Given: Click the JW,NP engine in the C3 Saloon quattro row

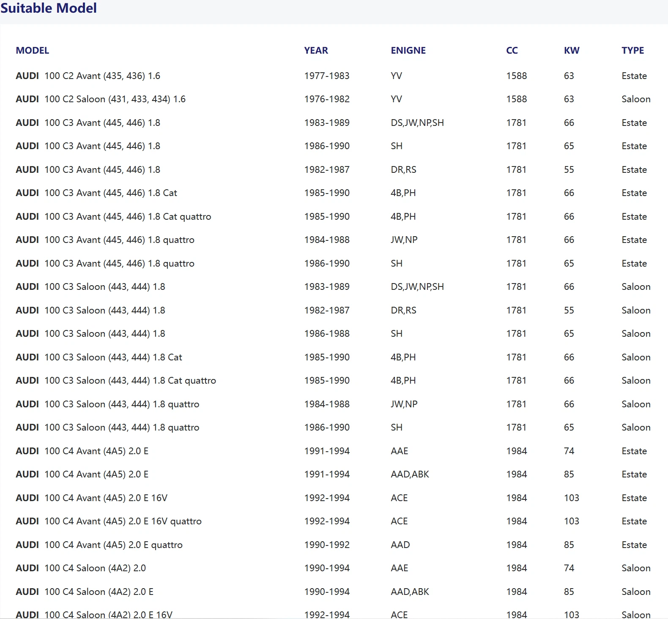Looking at the screenshot, I should (x=404, y=404).
